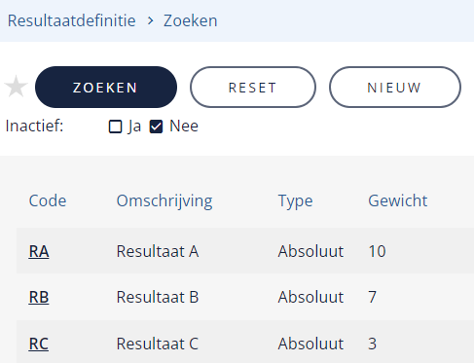Select the Zoeken breadcrumb item
This screenshot has height=363, width=474.
pyautogui.click(x=190, y=20)
